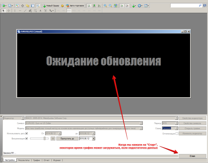Viewport: 208px width, 163px height.
Task: Click the Пропустить до button
Action: 67,139
